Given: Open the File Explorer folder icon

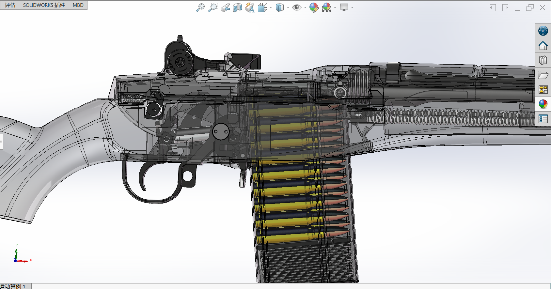Looking at the screenshot, I should click(x=543, y=75).
